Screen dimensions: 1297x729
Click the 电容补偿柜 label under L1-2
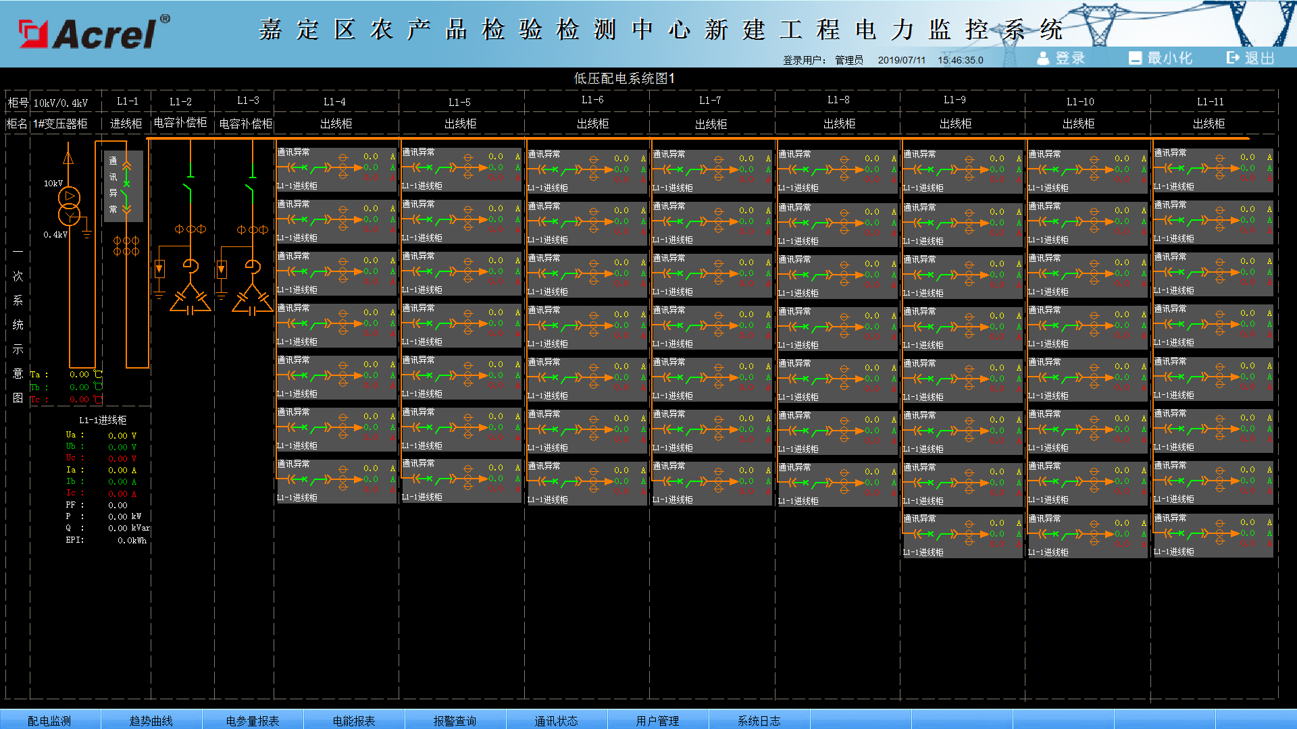tap(180, 122)
